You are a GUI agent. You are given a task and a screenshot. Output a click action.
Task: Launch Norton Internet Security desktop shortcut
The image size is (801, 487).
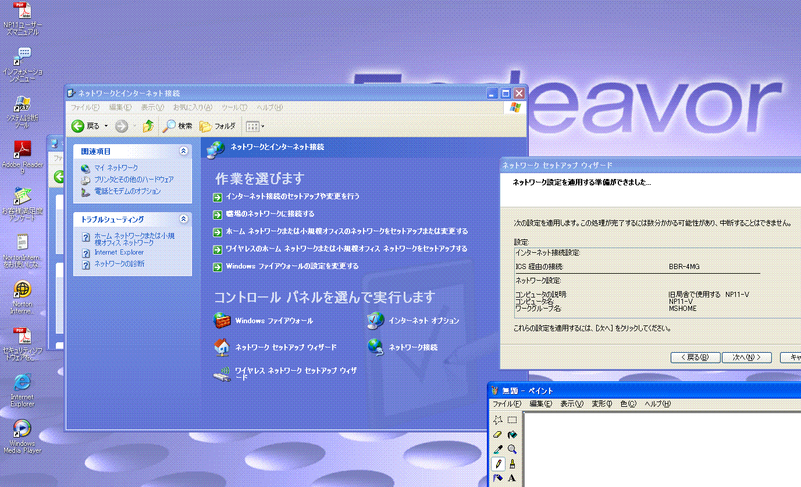(22, 297)
